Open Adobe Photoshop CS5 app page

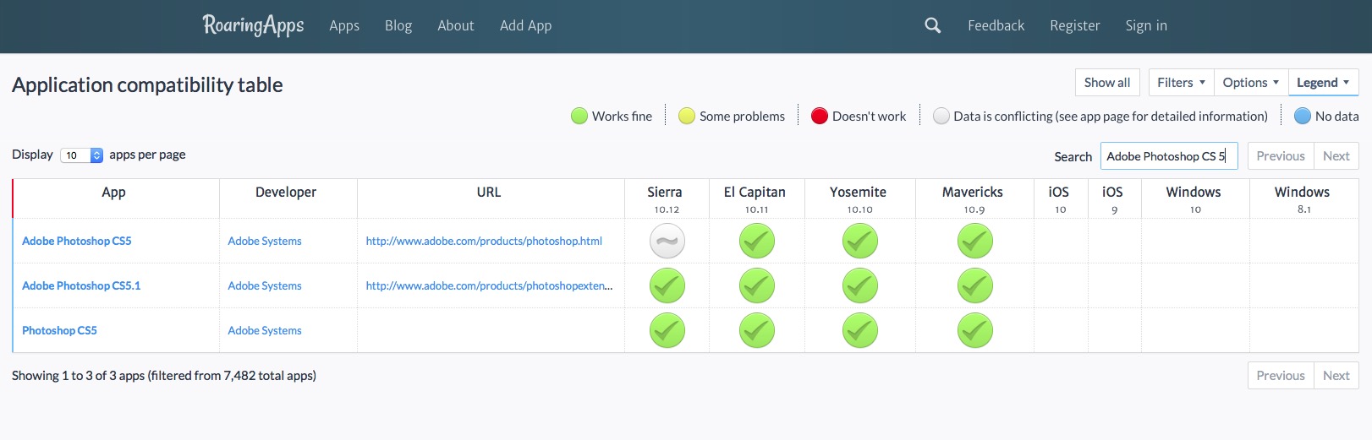77,241
